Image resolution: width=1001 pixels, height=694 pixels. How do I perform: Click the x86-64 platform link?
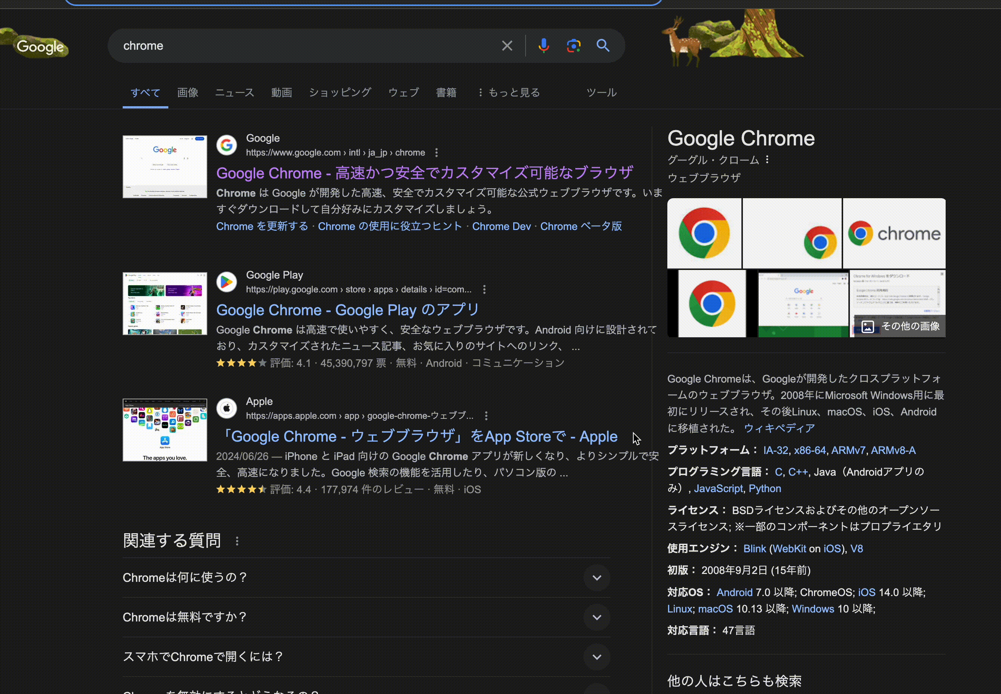[809, 451]
